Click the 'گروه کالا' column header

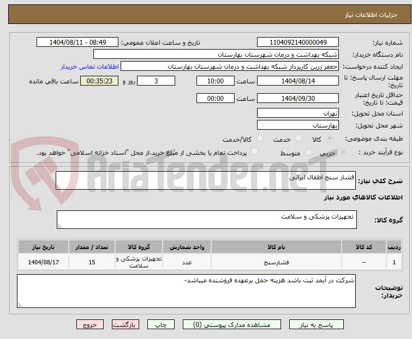point(139,247)
